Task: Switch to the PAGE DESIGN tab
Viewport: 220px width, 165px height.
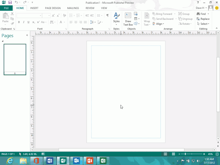Action: [x=53, y=8]
